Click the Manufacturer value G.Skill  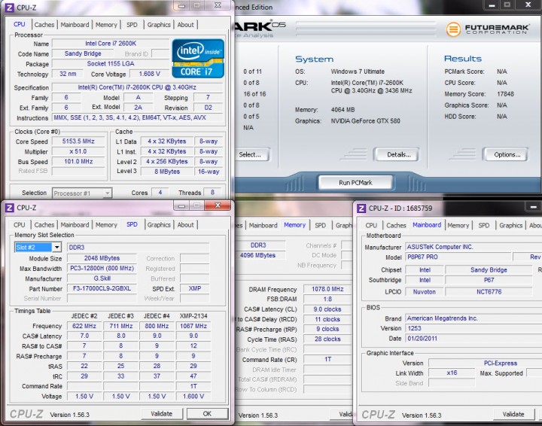point(102,278)
